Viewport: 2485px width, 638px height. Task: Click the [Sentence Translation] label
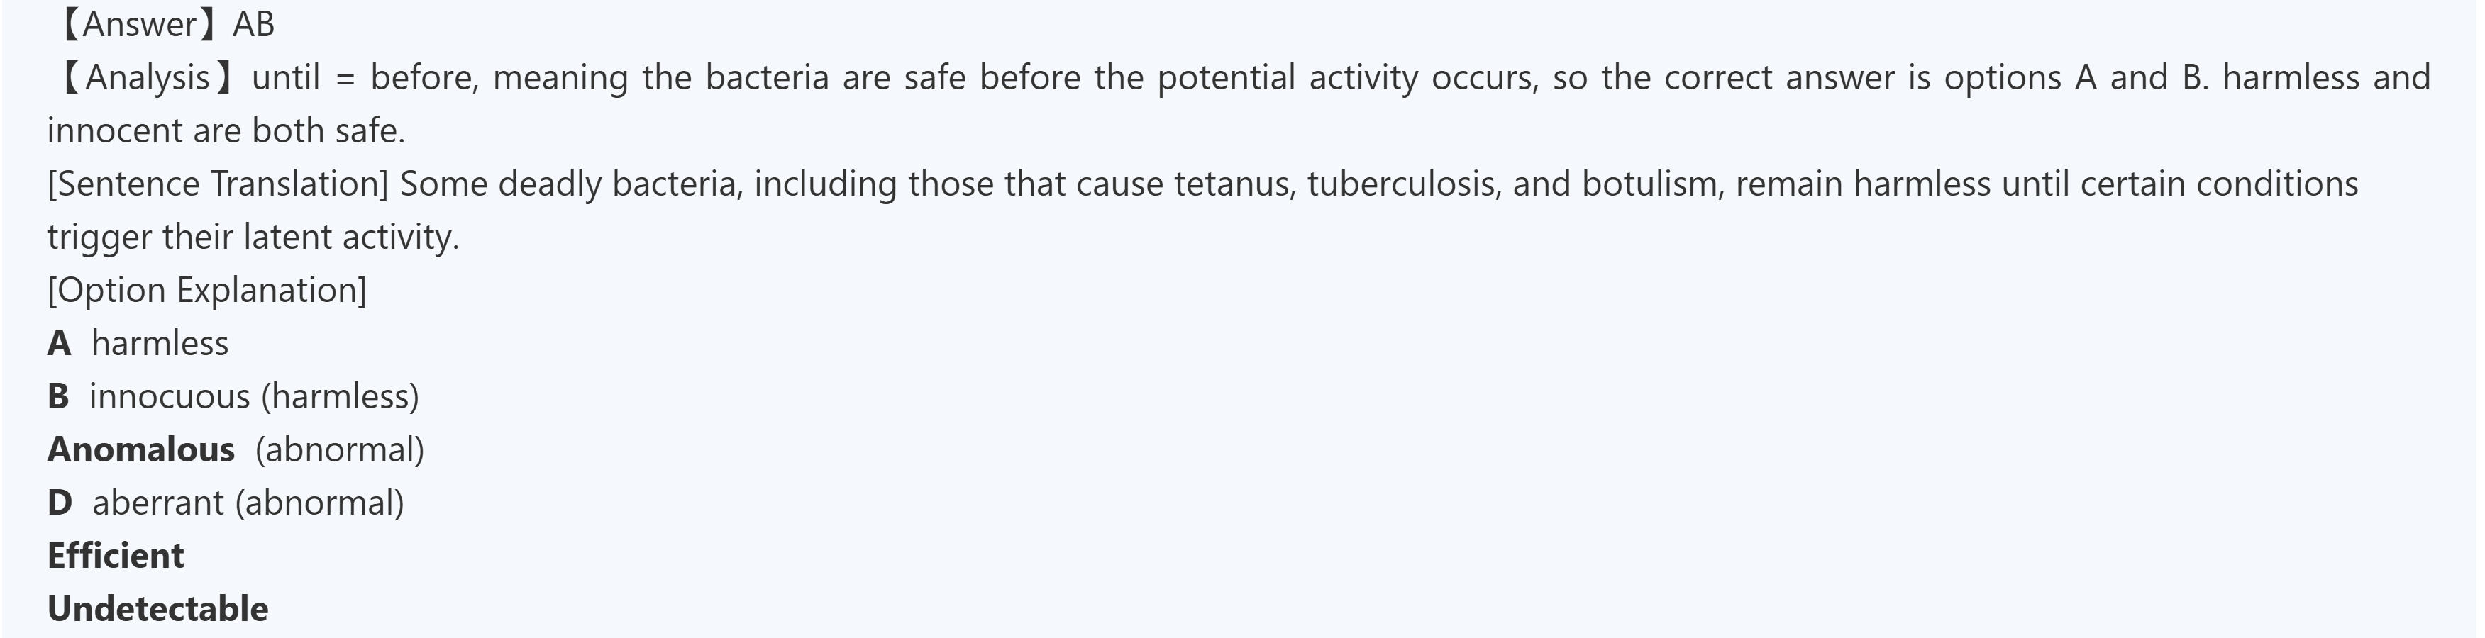tap(218, 183)
